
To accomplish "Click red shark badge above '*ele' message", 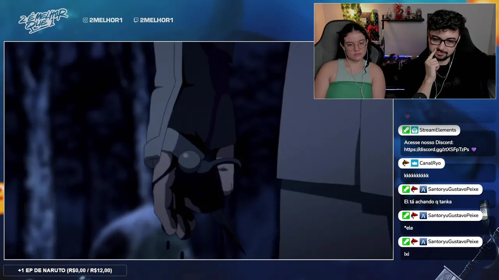I will point(414,215).
